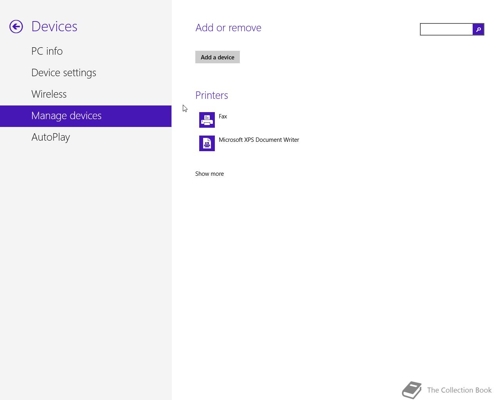Select Manage devices in sidebar
The height and width of the screenshot is (400, 500).
(x=86, y=116)
